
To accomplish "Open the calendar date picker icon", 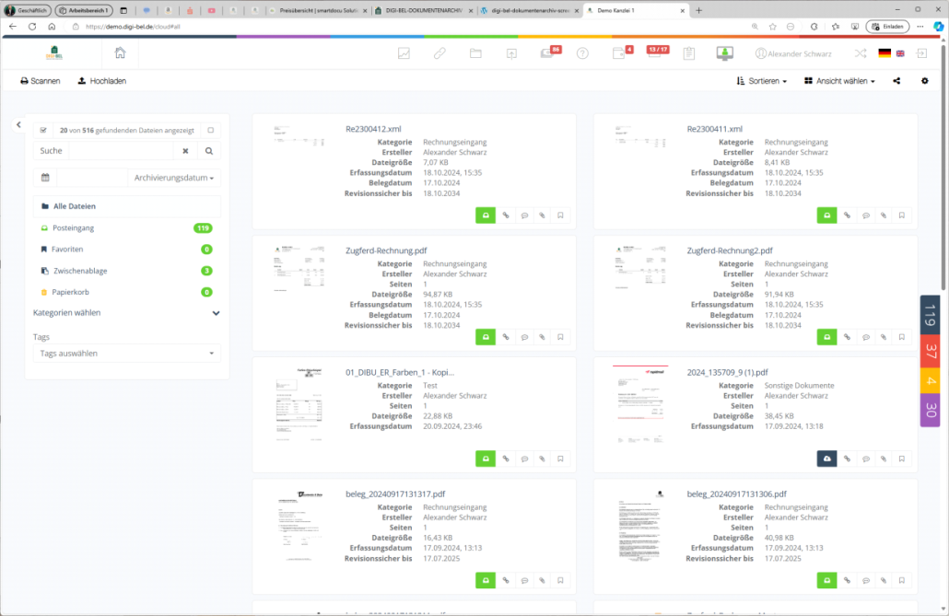I will [x=45, y=178].
